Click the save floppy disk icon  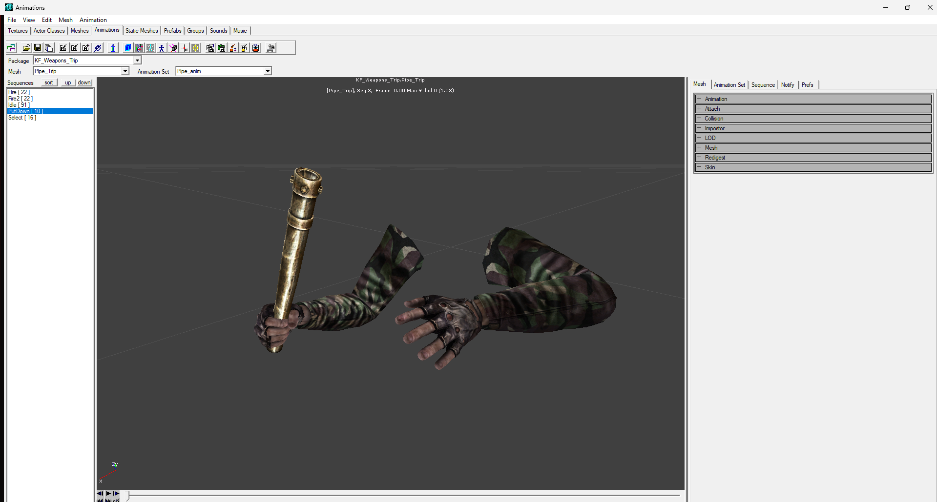38,48
